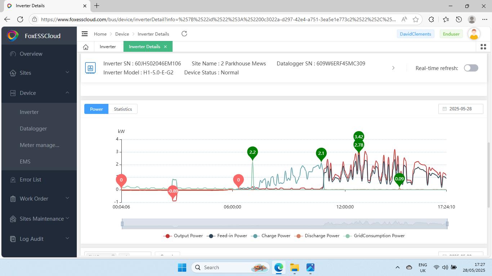Open Error List in sidebar

point(30,180)
